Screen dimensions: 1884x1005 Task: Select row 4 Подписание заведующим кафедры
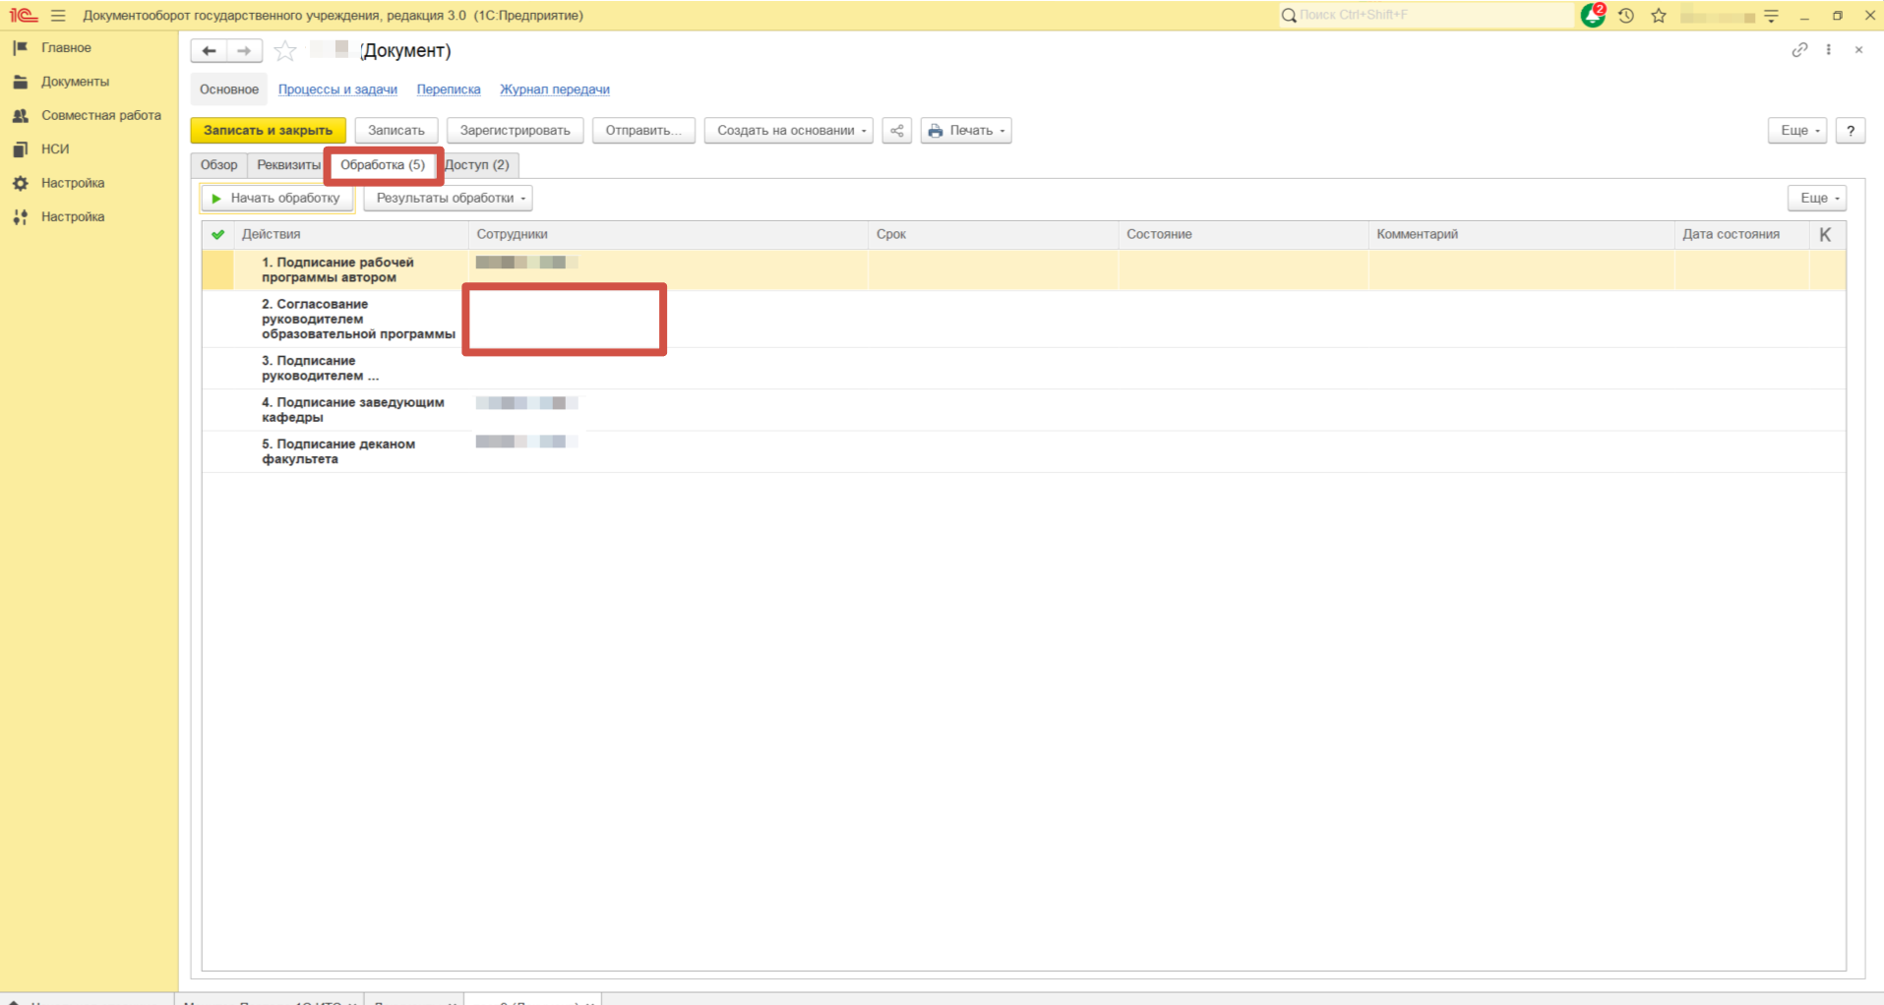pyautogui.click(x=352, y=410)
